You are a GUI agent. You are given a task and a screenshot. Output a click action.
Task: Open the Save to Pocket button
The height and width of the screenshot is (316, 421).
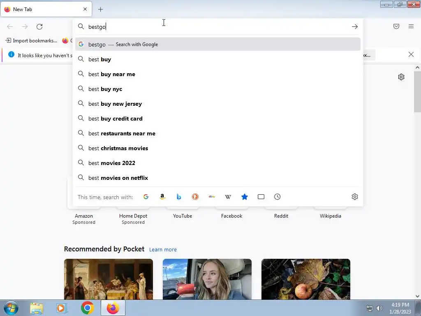coord(396,26)
